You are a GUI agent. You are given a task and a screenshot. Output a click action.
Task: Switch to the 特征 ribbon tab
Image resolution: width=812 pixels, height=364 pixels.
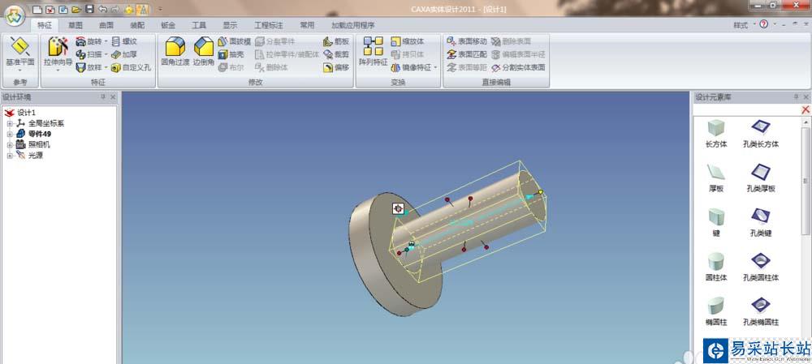(x=45, y=25)
